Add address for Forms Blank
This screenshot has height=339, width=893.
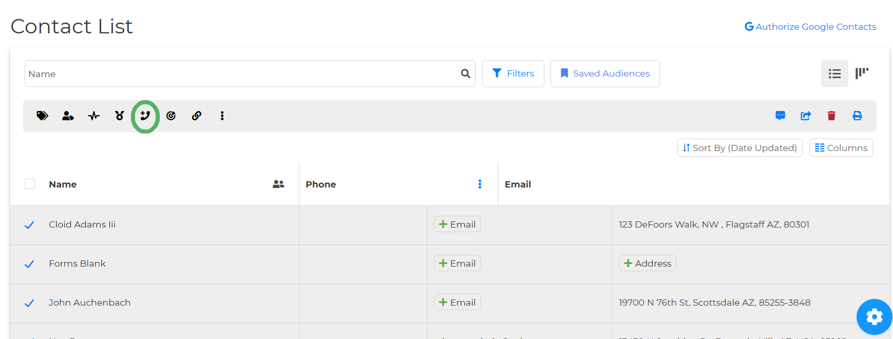647,263
